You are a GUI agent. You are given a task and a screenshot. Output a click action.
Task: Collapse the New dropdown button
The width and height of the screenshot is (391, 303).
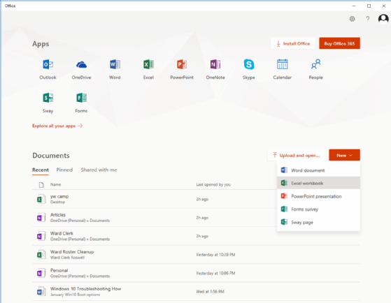coord(344,155)
